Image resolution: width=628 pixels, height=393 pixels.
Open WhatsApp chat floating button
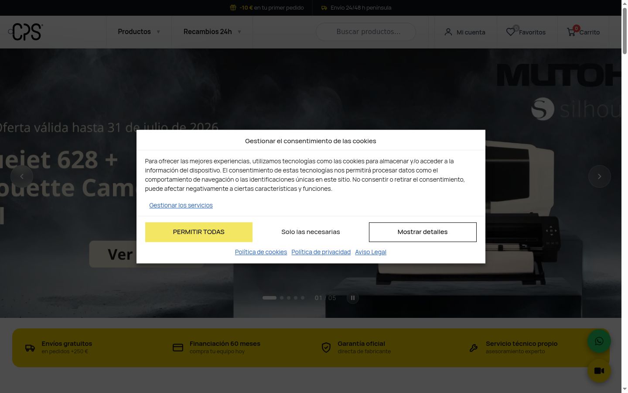tap(599, 341)
